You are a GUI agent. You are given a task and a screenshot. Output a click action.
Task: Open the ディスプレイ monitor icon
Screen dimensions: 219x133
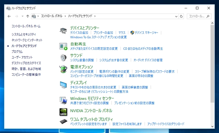[63, 85]
